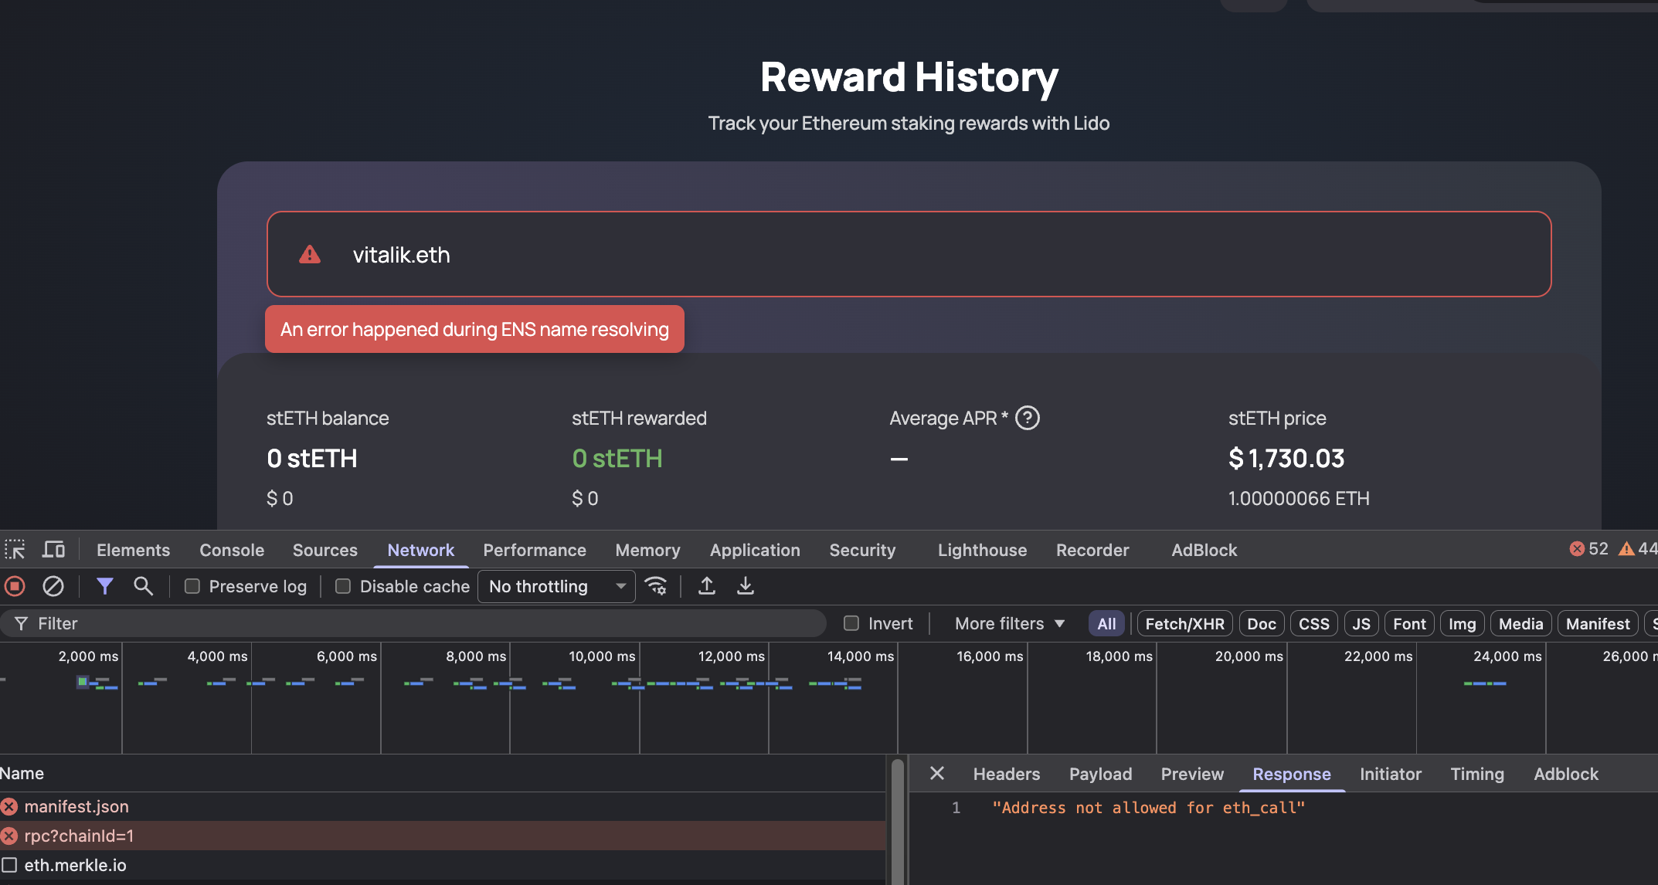Screen dimensions: 1658x885
Task: Open the Recorder tab
Action: tap(1092, 550)
